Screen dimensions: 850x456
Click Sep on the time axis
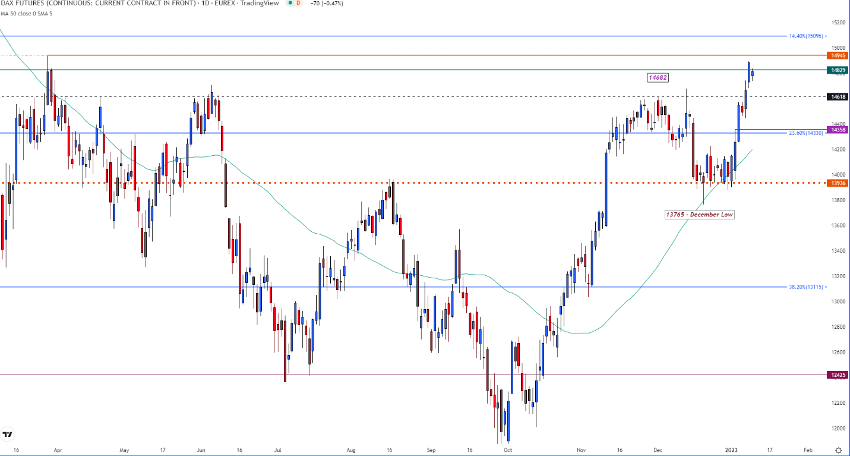pyautogui.click(x=432, y=450)
